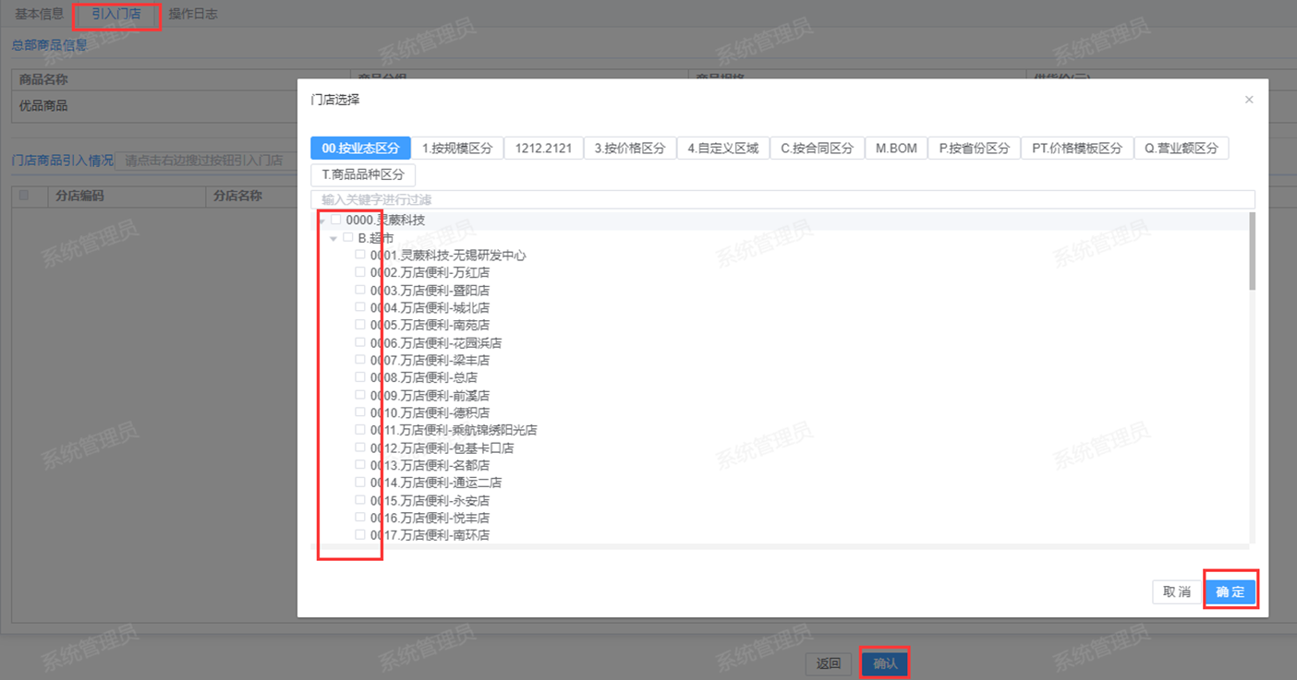Check store 0002.万店便利-万红店
This screenshot has width=1297, height=680.
360,272
